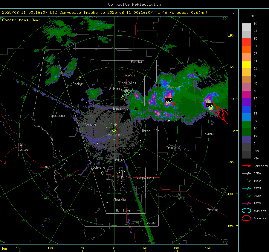Image resolution: width=269 pixels, height=252 pixels.
Task: Click the magenta 18TS arrow legend icon
Action: click(x=246, y=203)
